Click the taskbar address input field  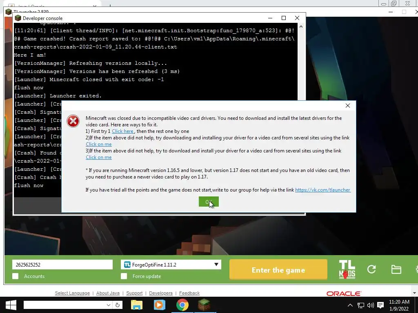(x=64, y=305)
